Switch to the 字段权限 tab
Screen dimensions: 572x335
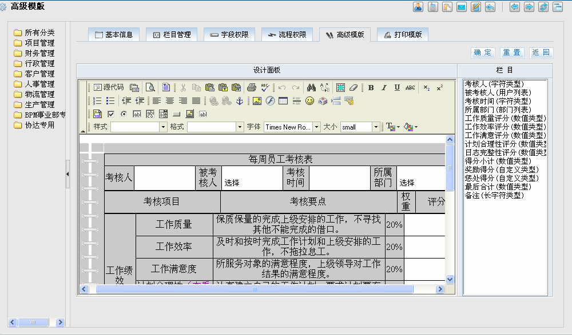[x=229, y=35]
